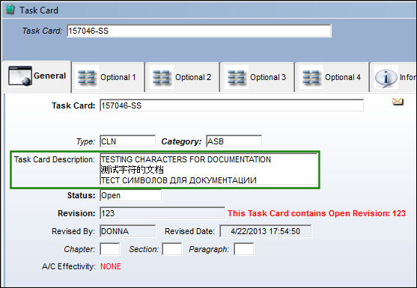This screenshot has width=417, height=288.
Task: Click the envelope mail icon
Action: click(x=398, y=102)
